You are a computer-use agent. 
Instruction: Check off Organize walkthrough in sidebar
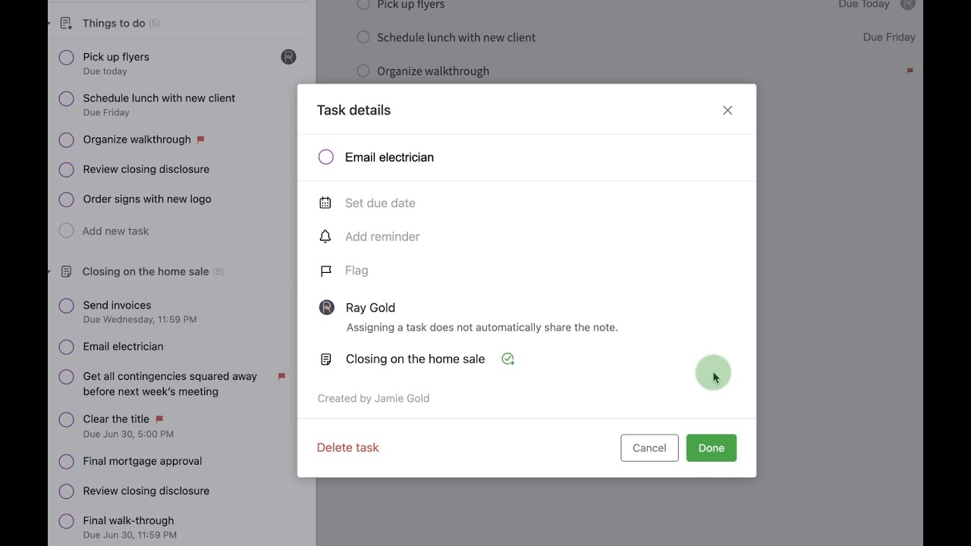click(x=67, y=140)
